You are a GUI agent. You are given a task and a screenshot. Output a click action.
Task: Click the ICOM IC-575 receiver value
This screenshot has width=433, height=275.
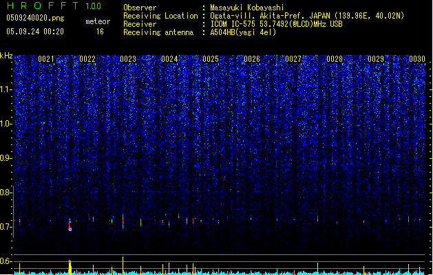276,24
